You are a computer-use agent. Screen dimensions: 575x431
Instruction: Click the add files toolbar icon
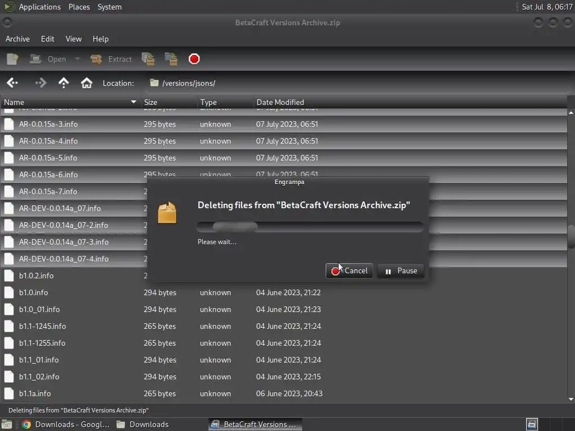[x=148, y=59]
